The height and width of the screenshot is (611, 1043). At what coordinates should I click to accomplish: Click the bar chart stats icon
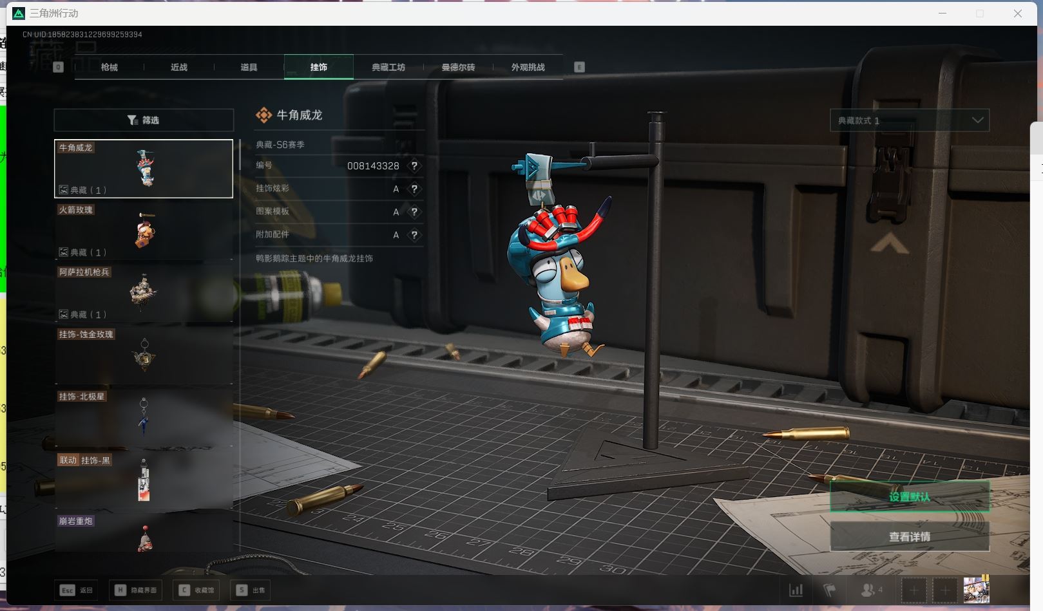(x=796, y=590)
